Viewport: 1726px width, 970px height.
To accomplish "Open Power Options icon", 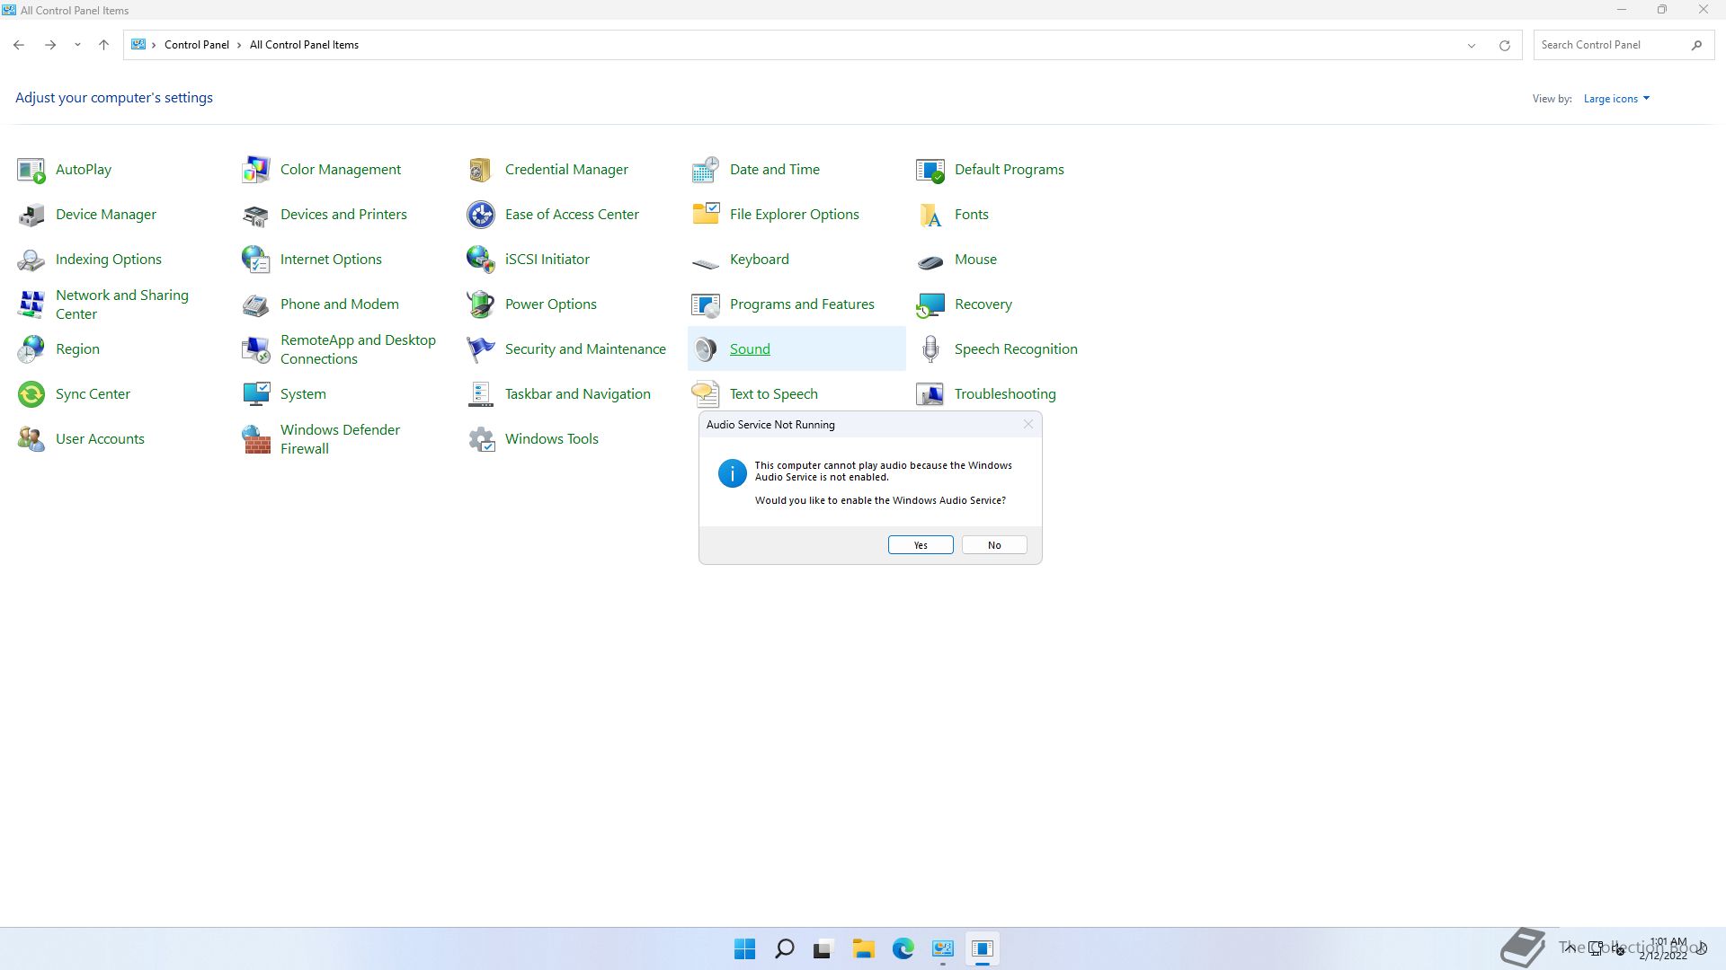I will point(480,304).
